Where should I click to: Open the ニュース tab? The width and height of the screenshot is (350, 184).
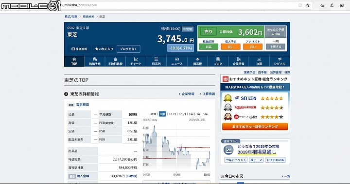(177, 61)
